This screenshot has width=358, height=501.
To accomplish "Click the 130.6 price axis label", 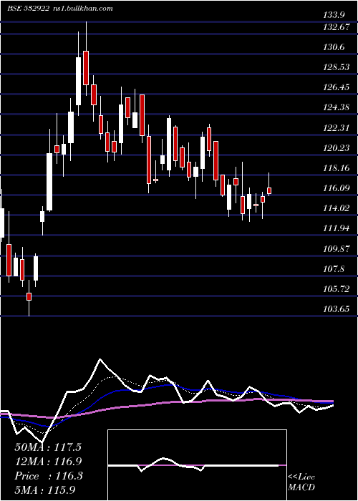I will (334, 47).
